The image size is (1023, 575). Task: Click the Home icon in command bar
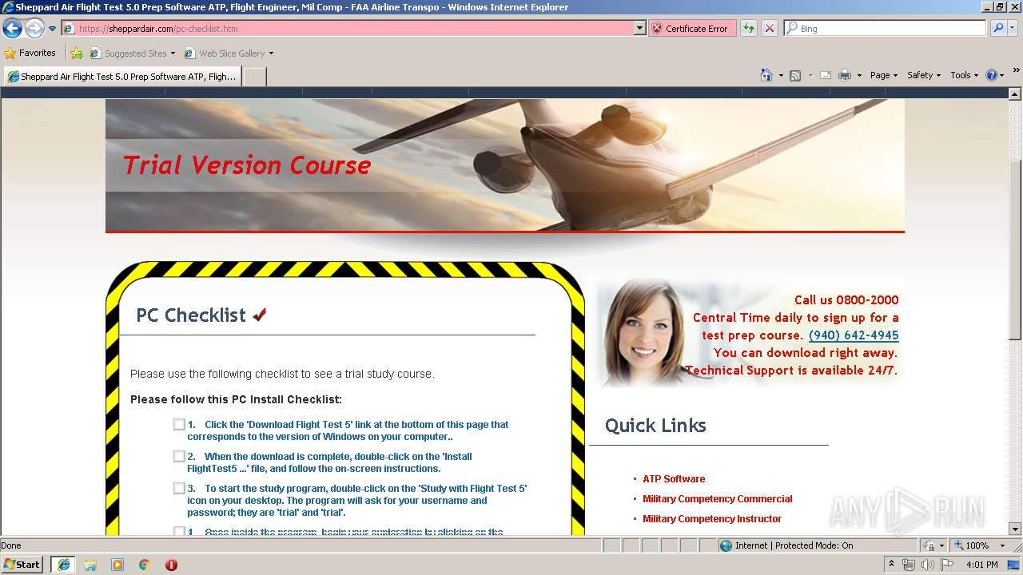point(766,75)
